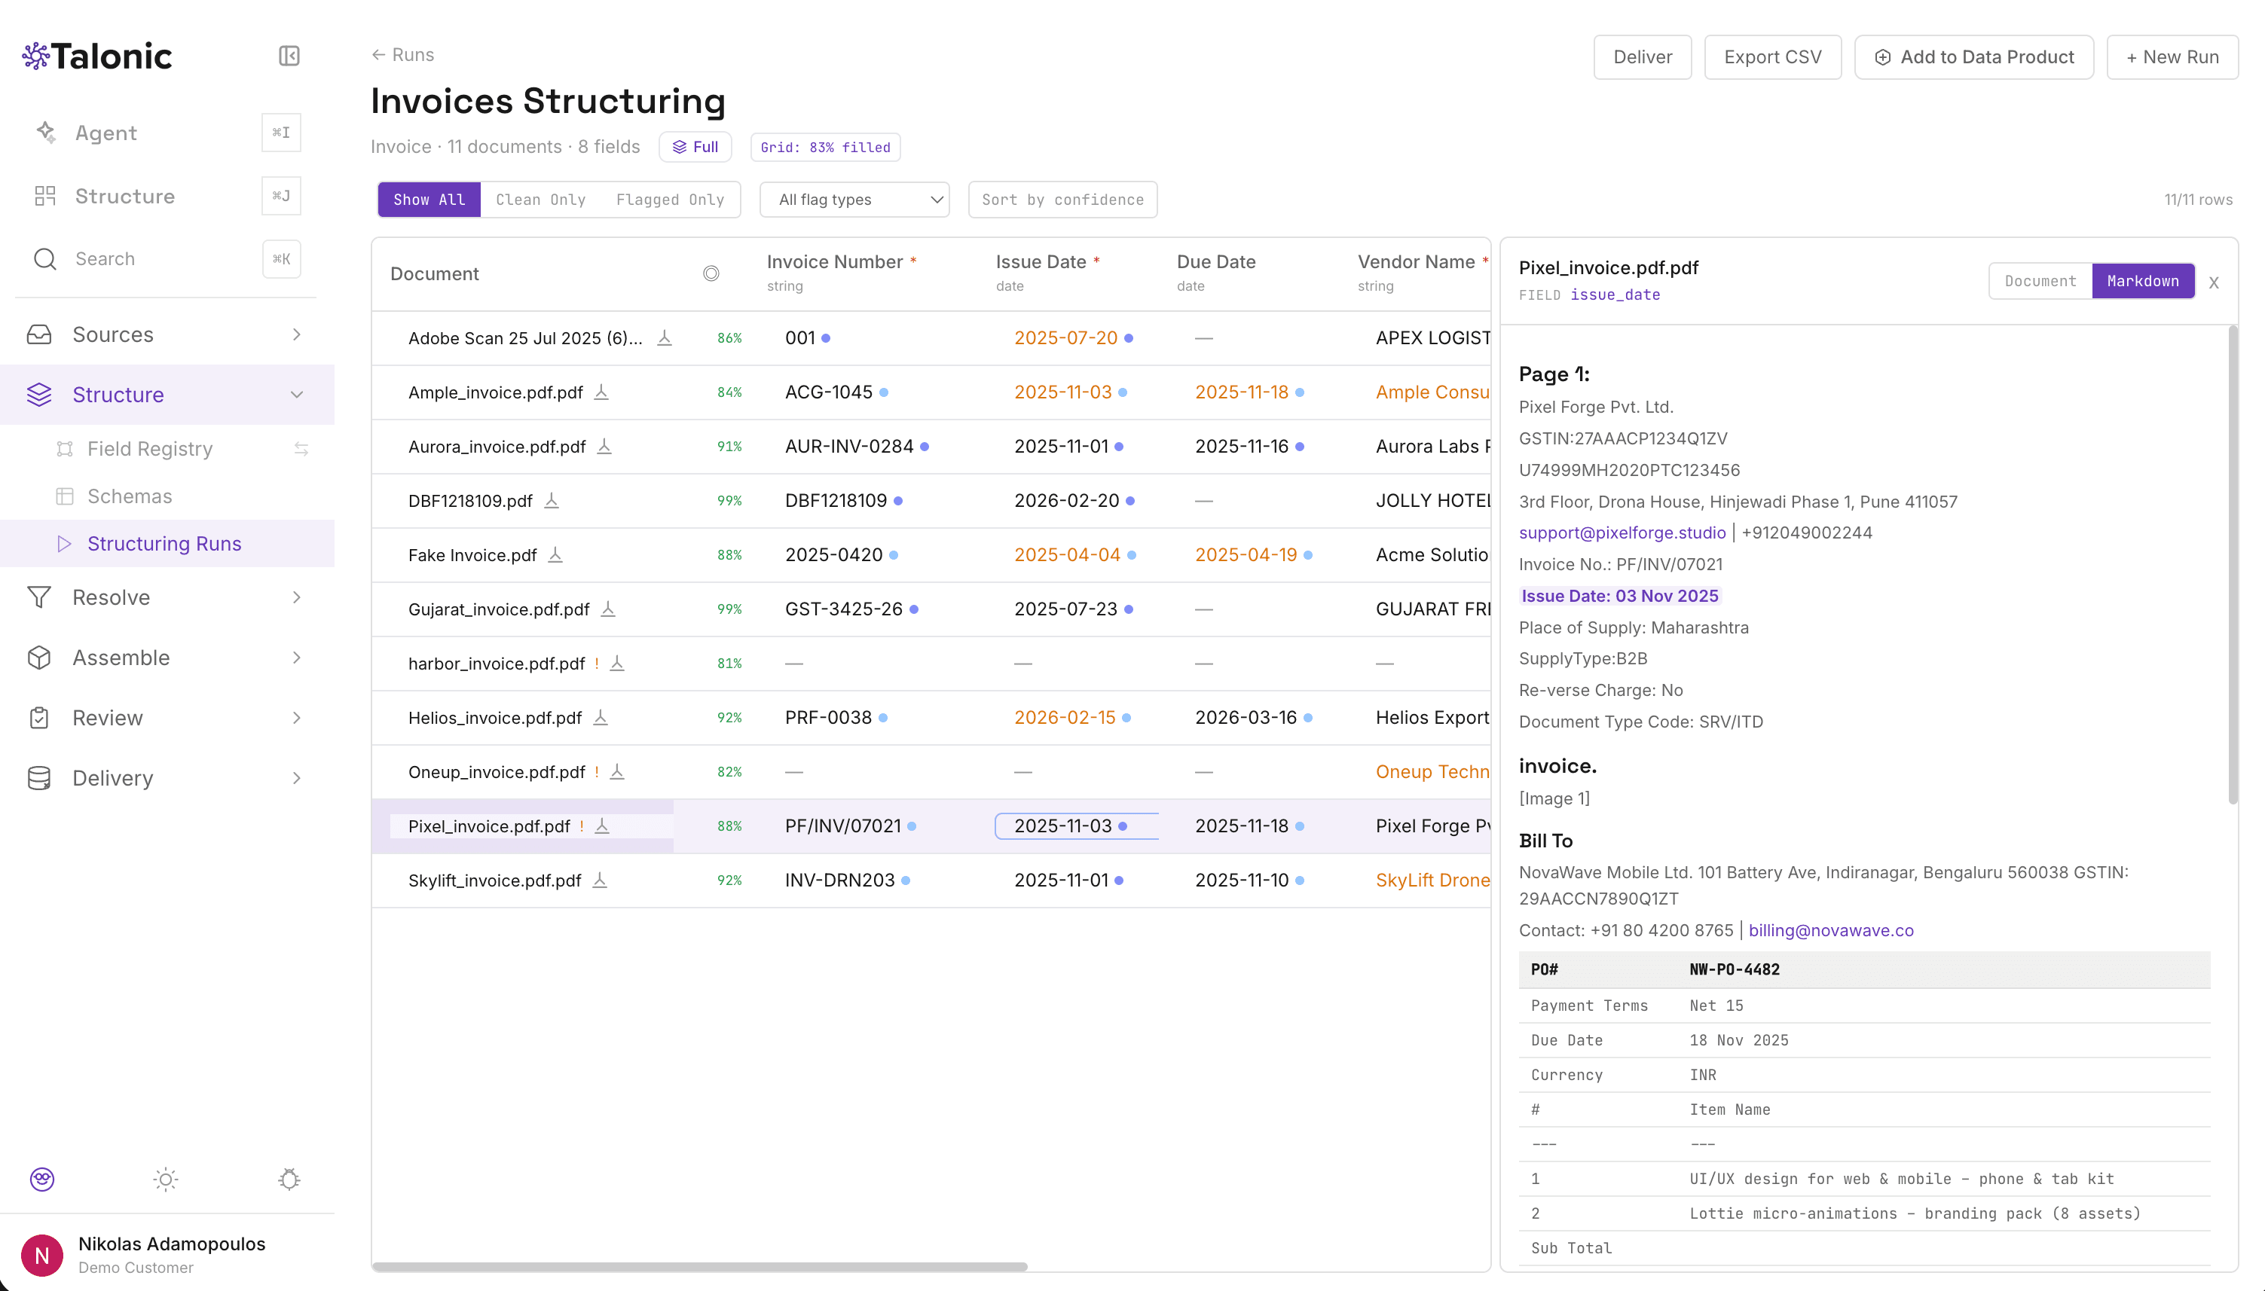Open the Agent sparkle icon
Screen dimensions: 2265x1291
pos(46,132)
